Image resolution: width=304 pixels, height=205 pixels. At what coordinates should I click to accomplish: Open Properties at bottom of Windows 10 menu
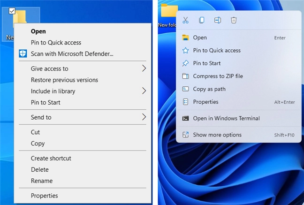(x=83, y=196)
